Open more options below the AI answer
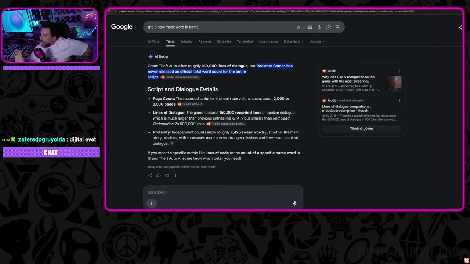Screen dimensions: 470x264 pyautogui.click(x=175, y=175)
